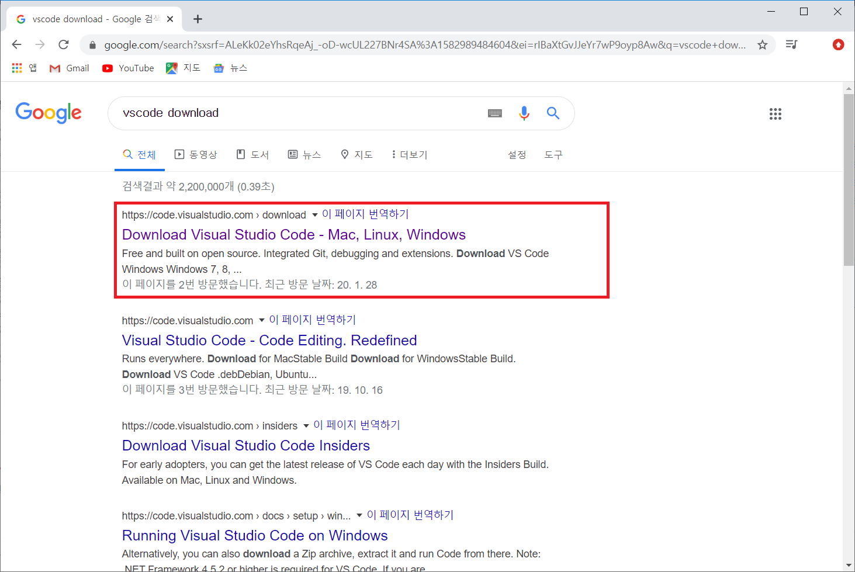Viewport: 855px width, 572px height.
Task: Open the Gmail bookmark
Action: point(70,68)
